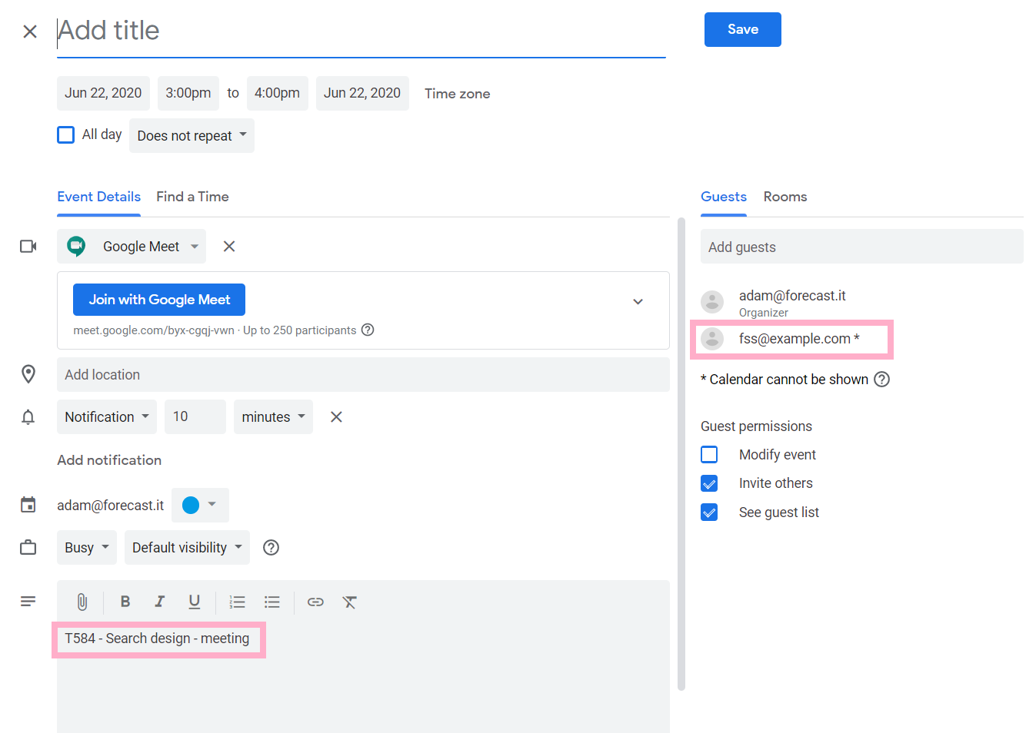Open the minutes unit dropdown
Screen dimensions: 1036x733
coord(273,416)
